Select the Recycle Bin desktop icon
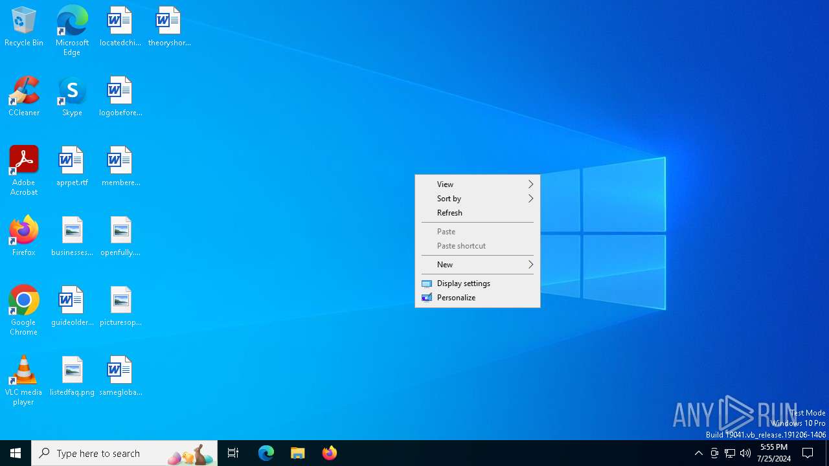Screen dimensions: 829x466 24,27
